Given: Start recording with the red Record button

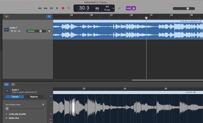Looking at the screenshot, I should (x=63, y=8).
